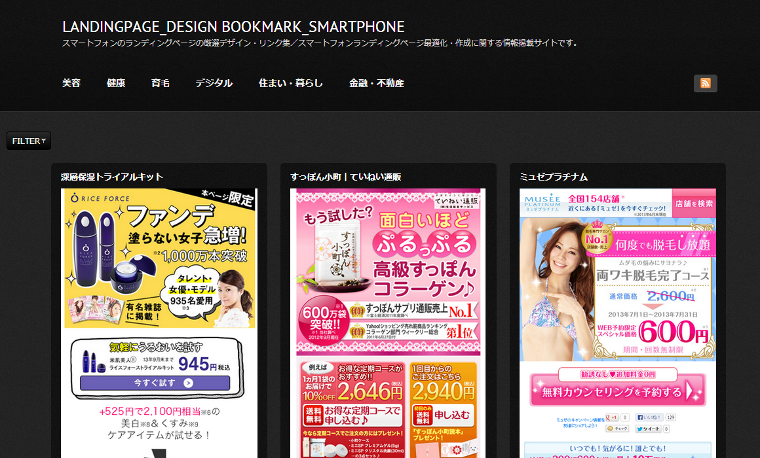
Task: Click the 全国154店舗 text
Action: [x=594, y=199]
